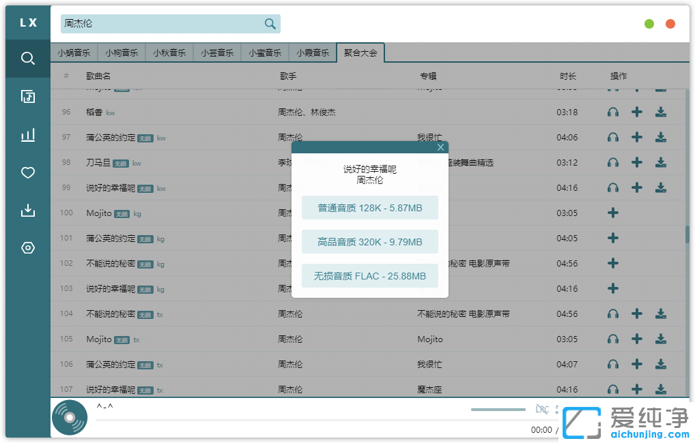
Task: Add song 100 Mojito using plus icon
Action: coord(613,213)
